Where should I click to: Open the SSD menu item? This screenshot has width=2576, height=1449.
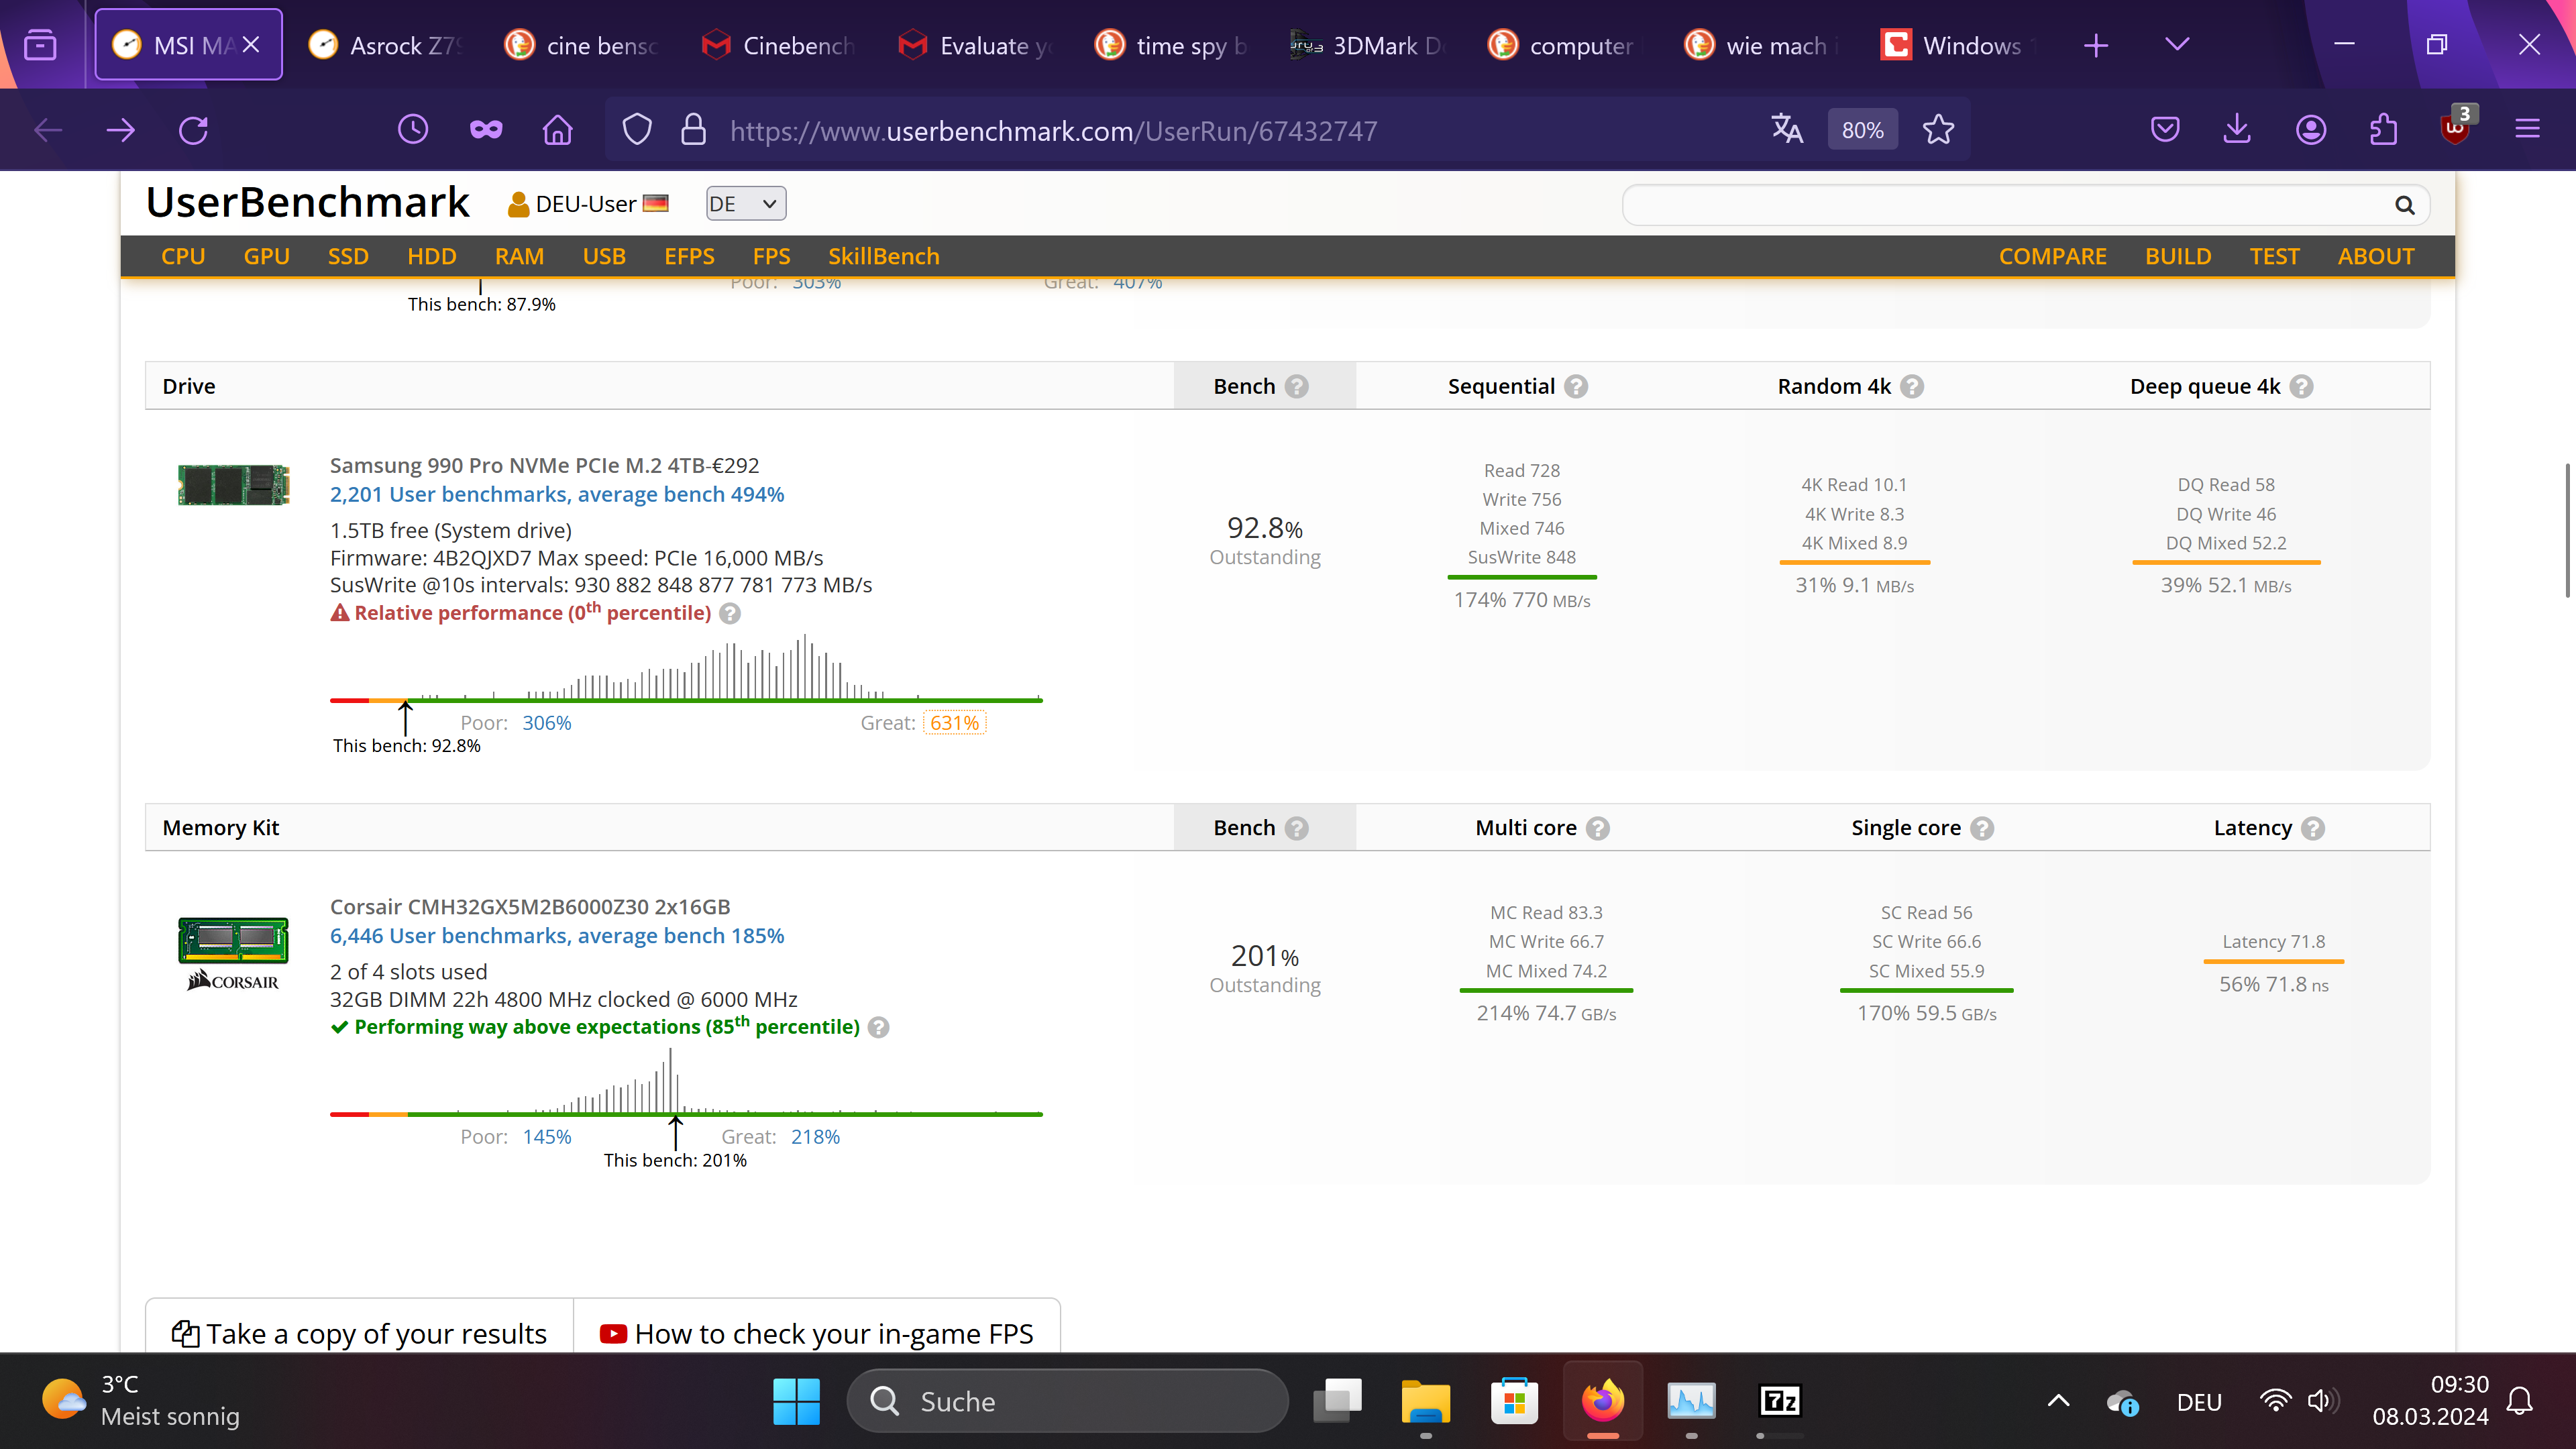coord(348,256)
